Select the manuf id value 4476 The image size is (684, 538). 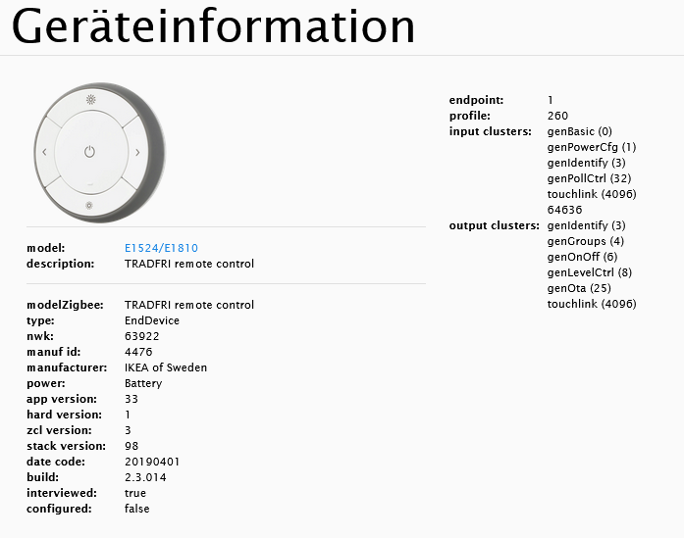[x=138, y=352]
